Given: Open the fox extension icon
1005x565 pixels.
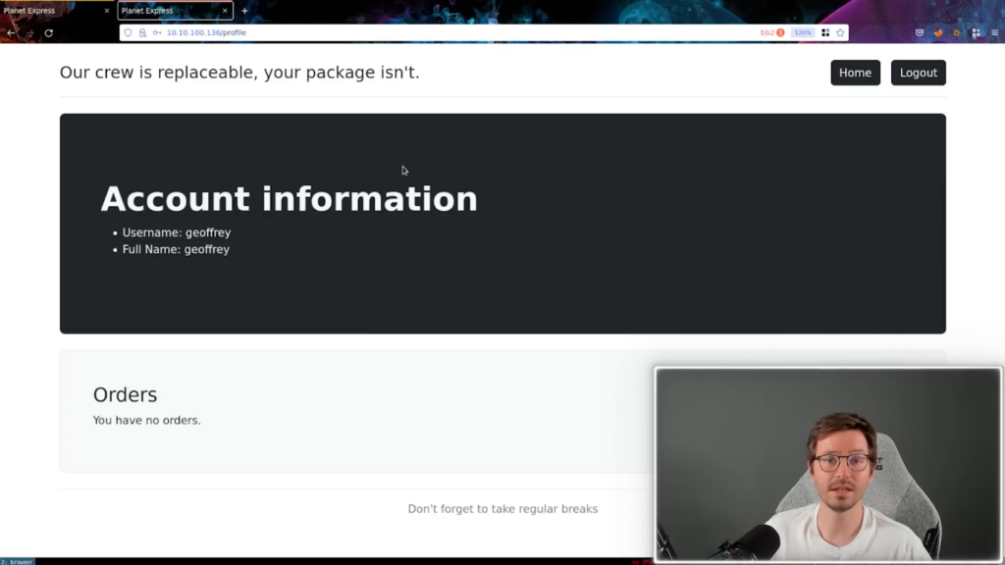Looking at the screenshot, I should point(938,32).
